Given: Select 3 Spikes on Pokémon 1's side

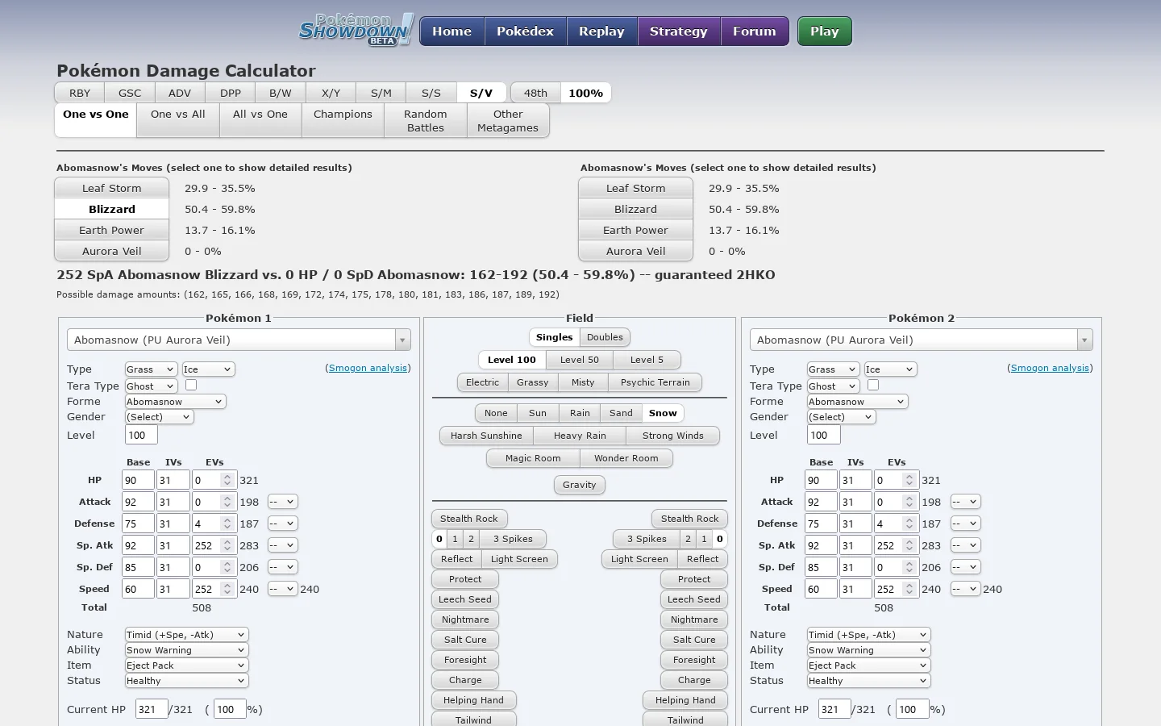Looking at the screenshot, I should (513, 539).
